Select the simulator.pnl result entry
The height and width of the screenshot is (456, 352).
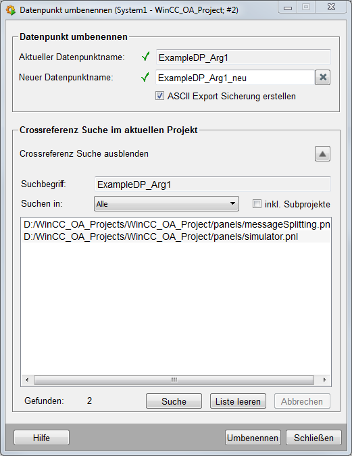[x=176, y=236]
